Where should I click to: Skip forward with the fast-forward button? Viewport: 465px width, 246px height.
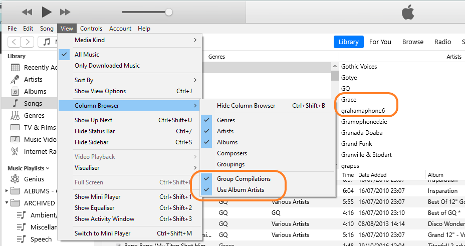[x=65, y=12]
